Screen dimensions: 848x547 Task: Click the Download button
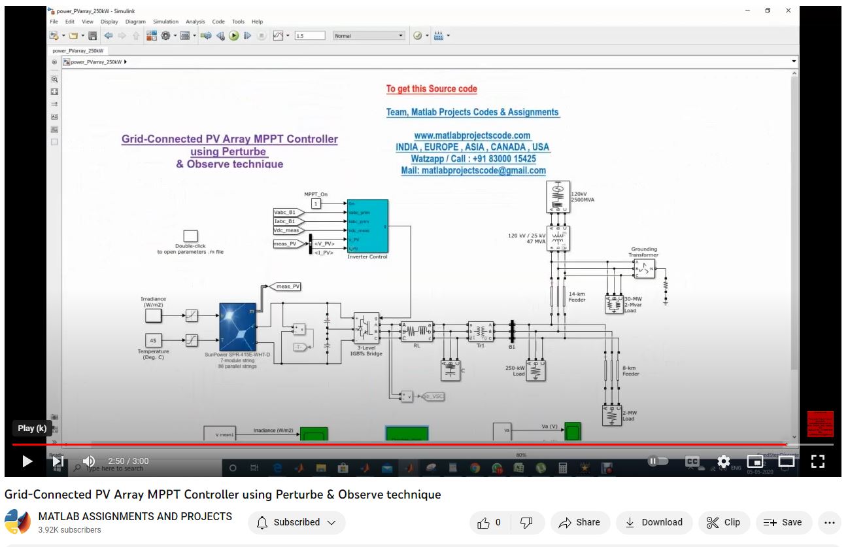[x=654, y=522]
